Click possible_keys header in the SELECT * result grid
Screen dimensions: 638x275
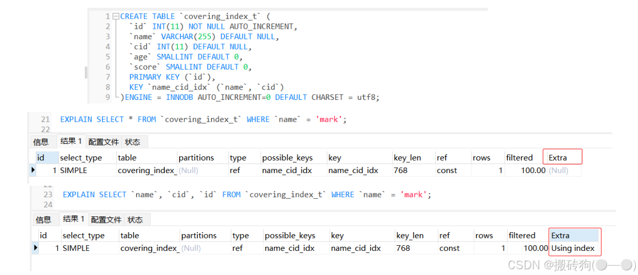pos(293,157)
